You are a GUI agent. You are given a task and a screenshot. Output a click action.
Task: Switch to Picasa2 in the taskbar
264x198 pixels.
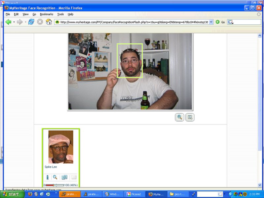click(134, 194)
